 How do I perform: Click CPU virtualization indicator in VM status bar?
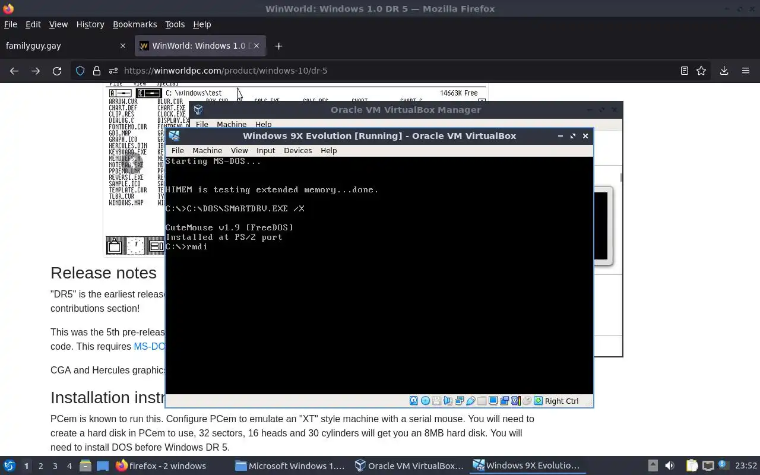(515, 401)
